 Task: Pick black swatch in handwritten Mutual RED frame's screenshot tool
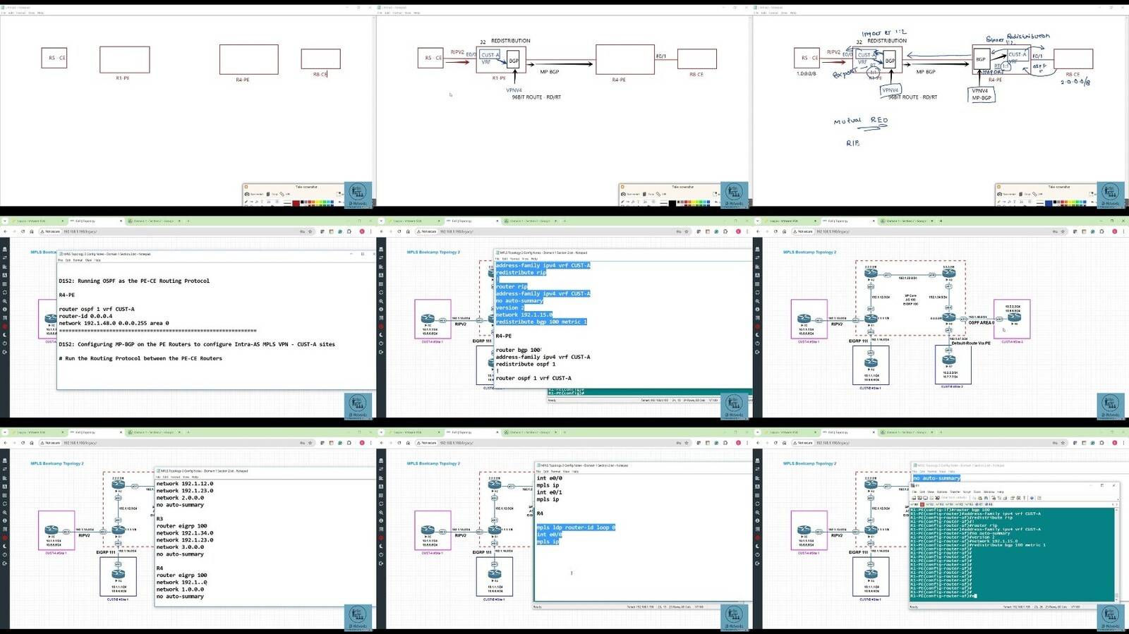pos(1055,202)
